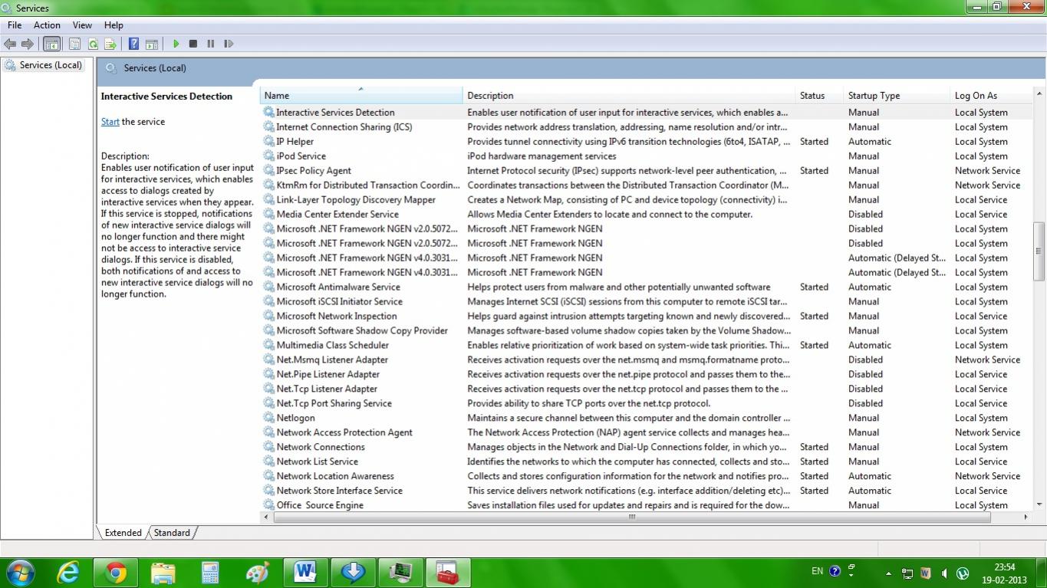Screen dimensions: 1047x588
Task: Open Properties via the toolbar icon
Action: point(75,44)
